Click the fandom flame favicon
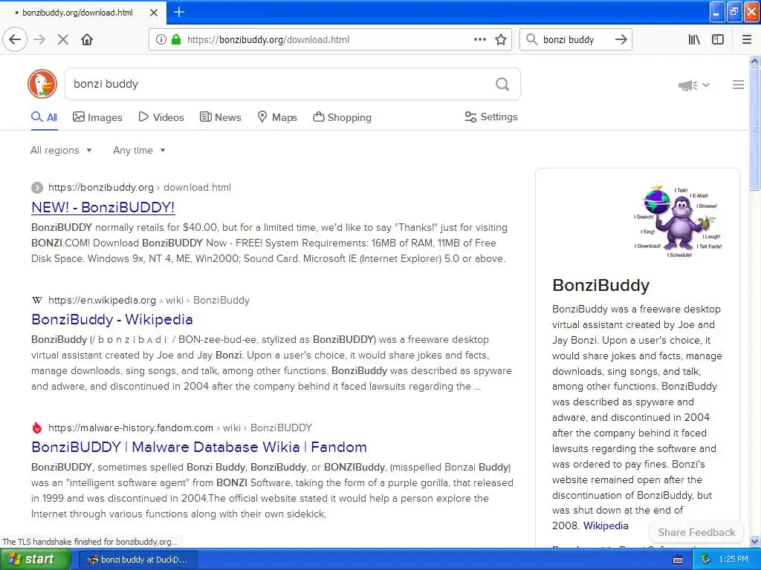Screen dimensions: 761x570 pyautogui.click(x=37, y=427)
